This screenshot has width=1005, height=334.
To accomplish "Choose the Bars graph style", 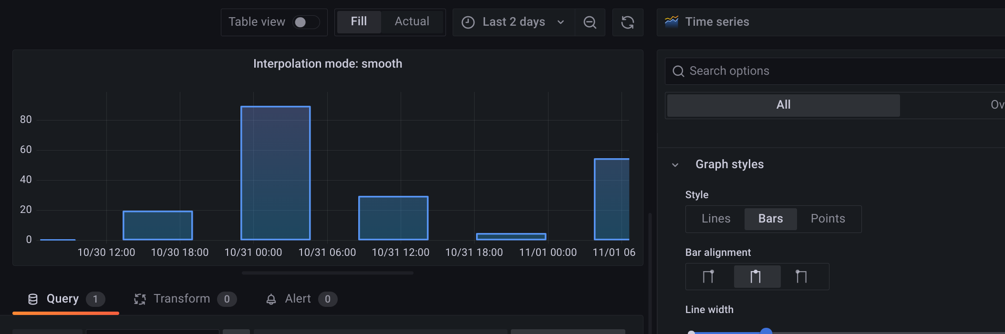I will tap(770, 219).
